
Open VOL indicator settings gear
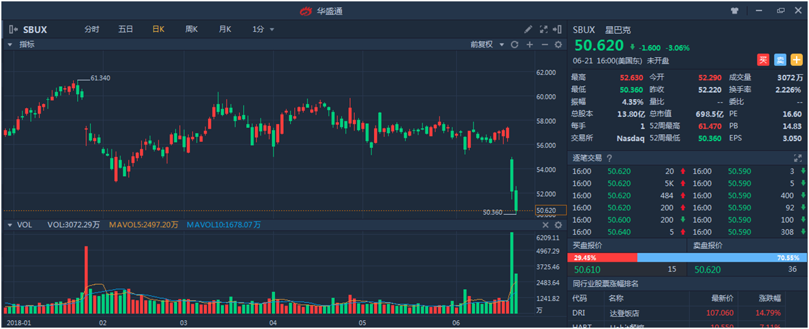[558, 225]
